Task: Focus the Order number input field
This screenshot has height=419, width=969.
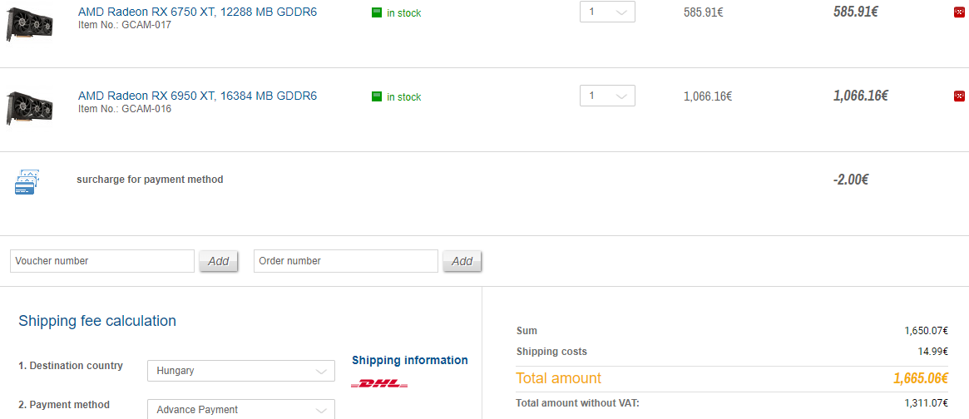Action: pyautogui.click(x=346, y=261)
